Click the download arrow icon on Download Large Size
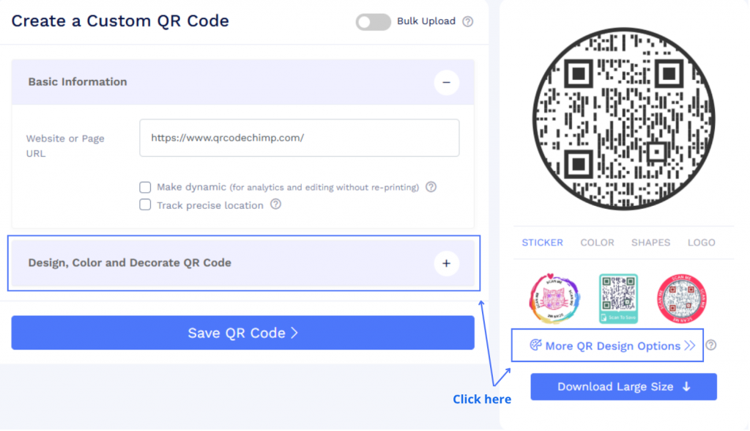 (x=686, y=387)
